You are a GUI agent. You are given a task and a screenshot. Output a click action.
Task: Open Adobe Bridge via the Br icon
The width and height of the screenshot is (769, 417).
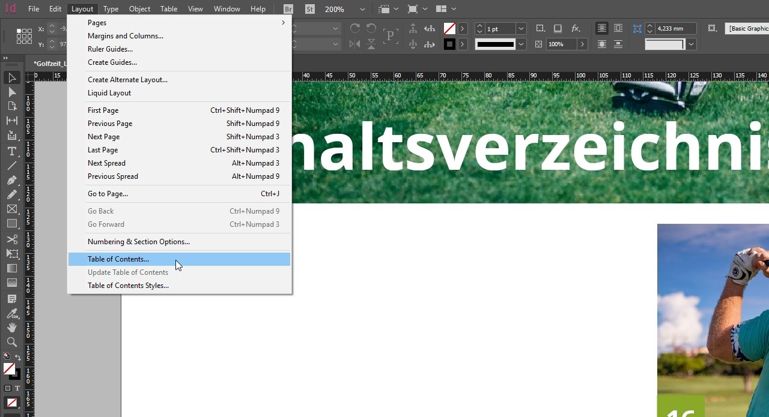click(x=287, y=8)
